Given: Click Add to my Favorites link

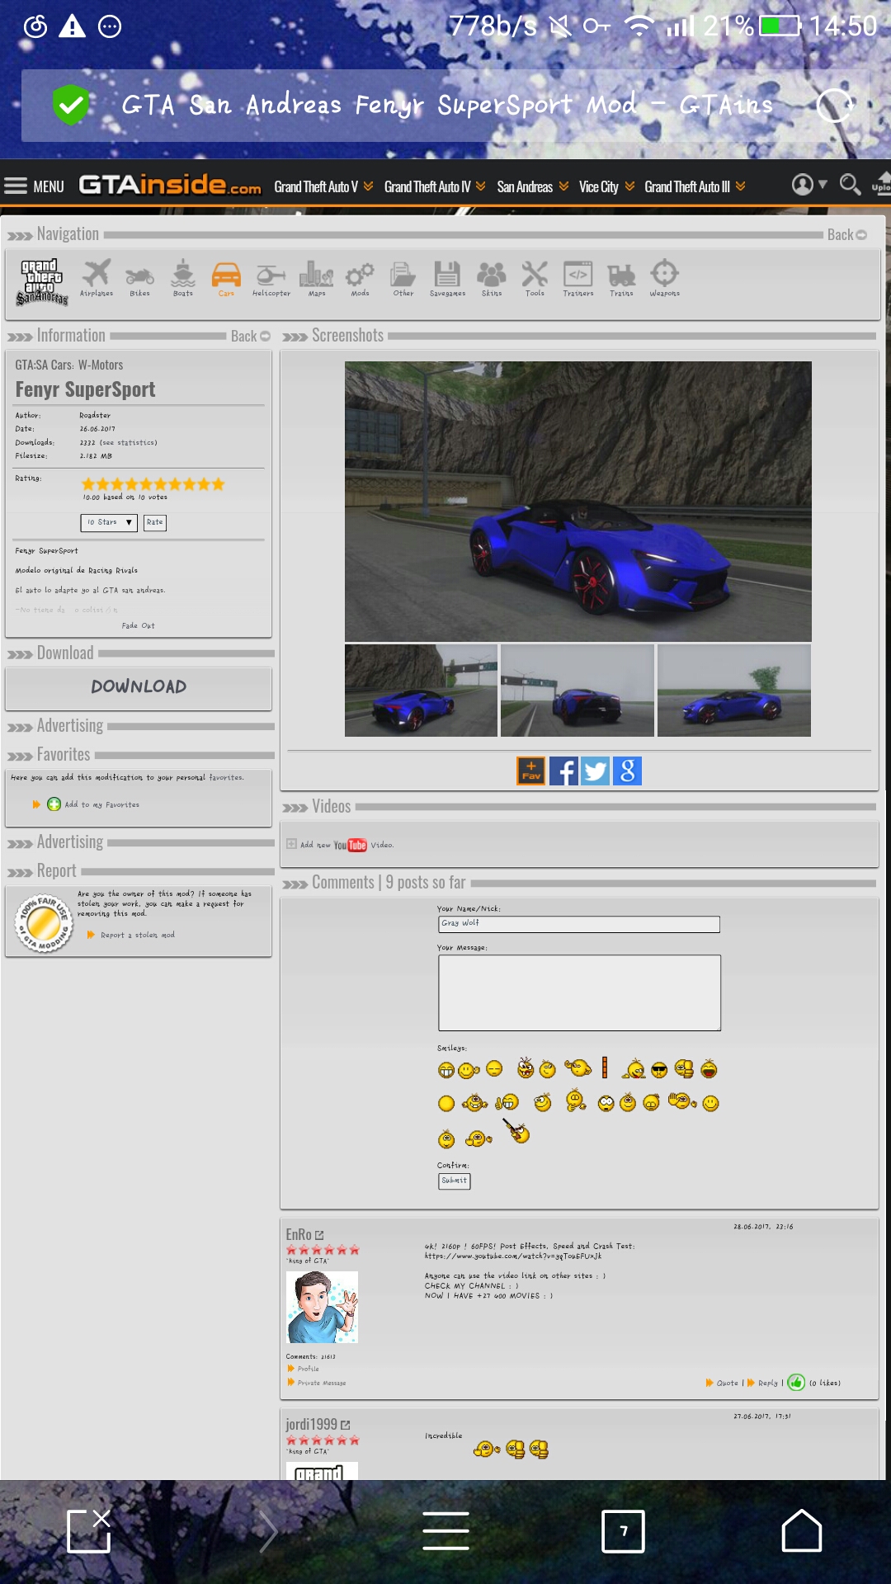Looking at the screenshot, I should [102, 804].
